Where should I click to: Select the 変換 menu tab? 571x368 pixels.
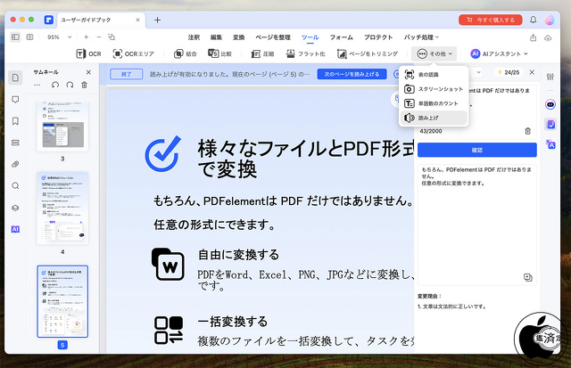click(238, 37)
